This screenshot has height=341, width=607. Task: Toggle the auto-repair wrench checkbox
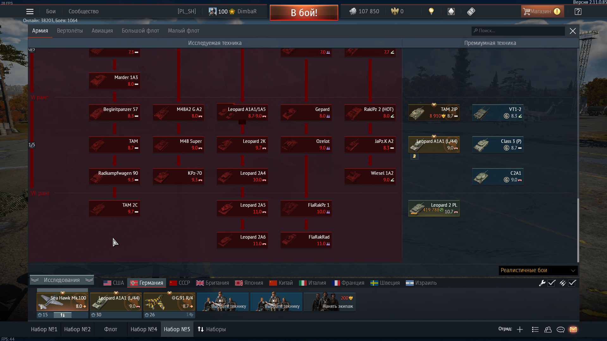point(552,283)
